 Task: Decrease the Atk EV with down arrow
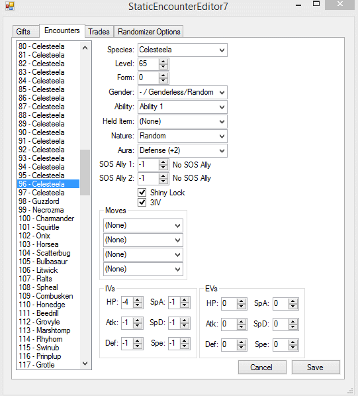coord(241,327)
